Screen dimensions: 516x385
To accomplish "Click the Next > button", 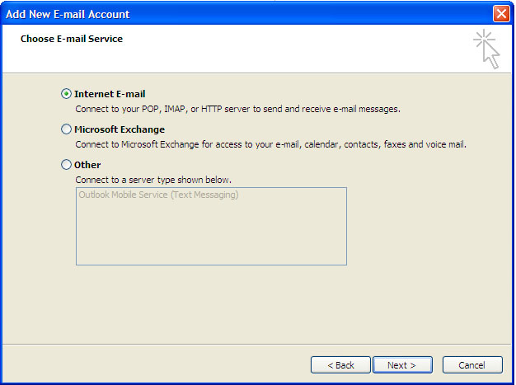I will tap(402, 365).
